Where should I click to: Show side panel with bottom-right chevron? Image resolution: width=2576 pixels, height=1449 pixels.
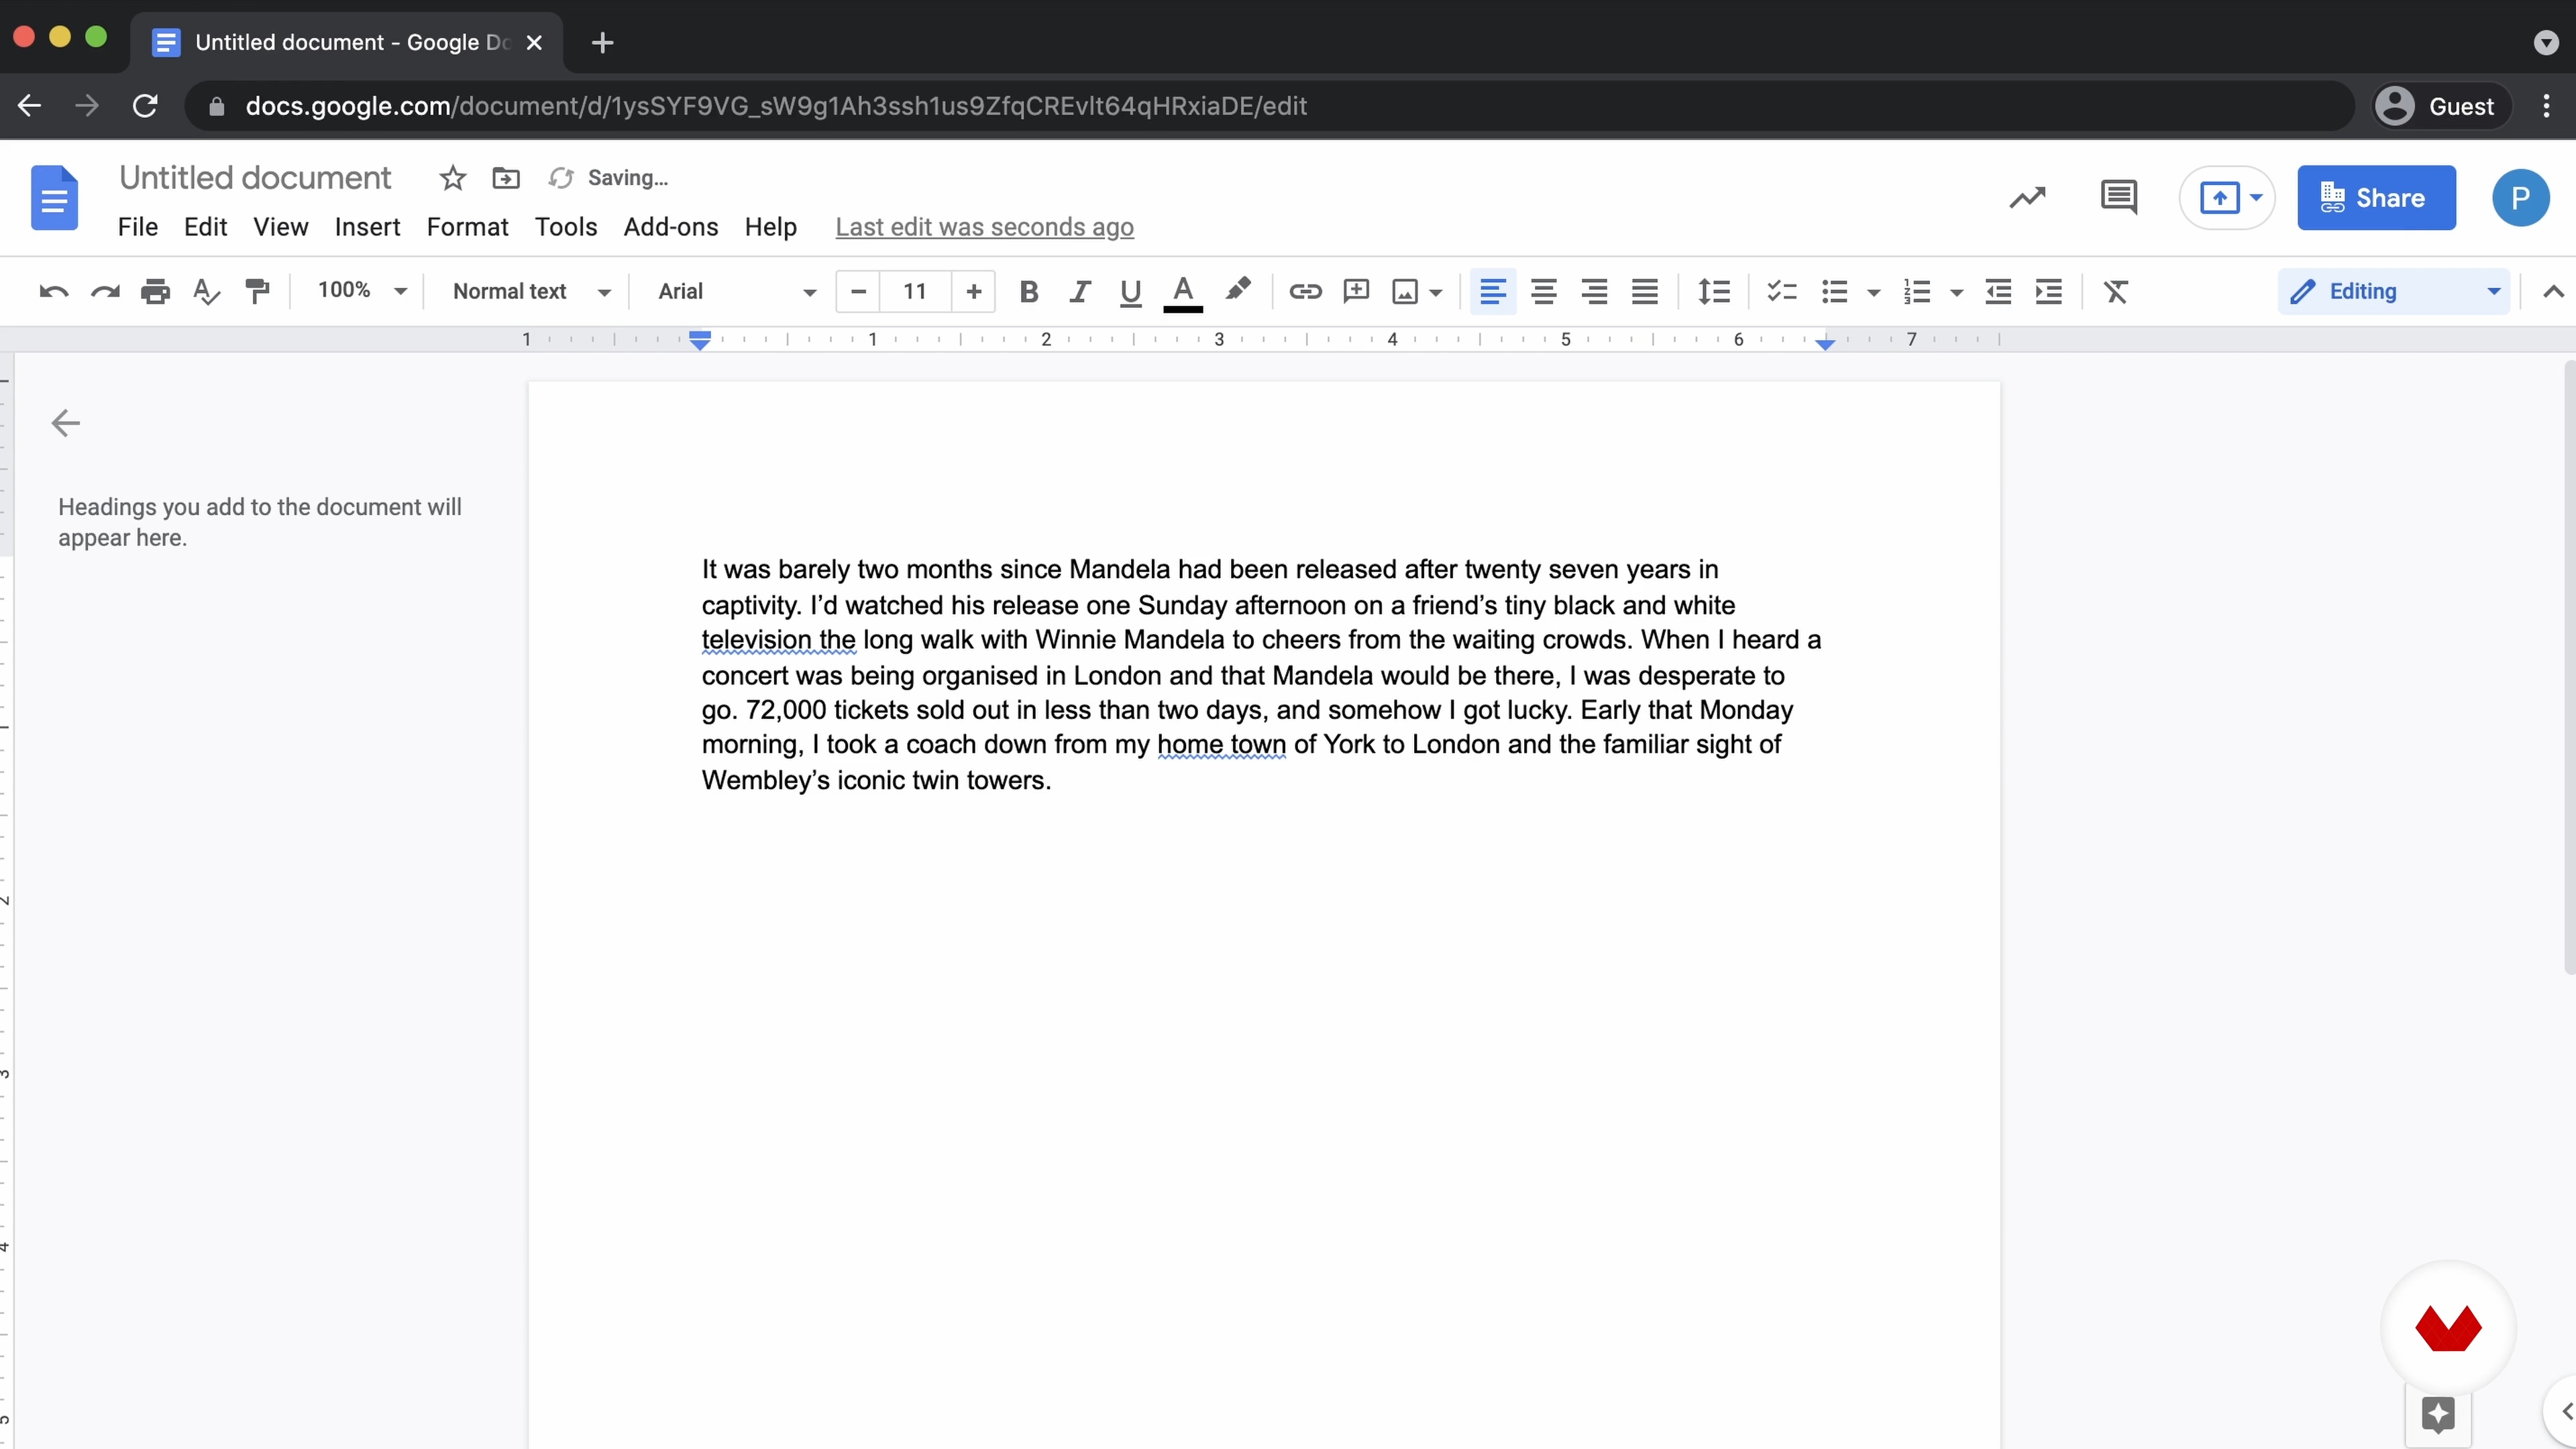pos(2565,1411)
